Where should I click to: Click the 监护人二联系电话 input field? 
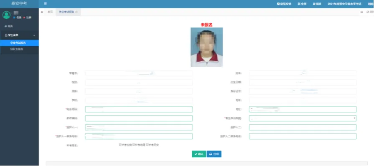click(303, 136)
